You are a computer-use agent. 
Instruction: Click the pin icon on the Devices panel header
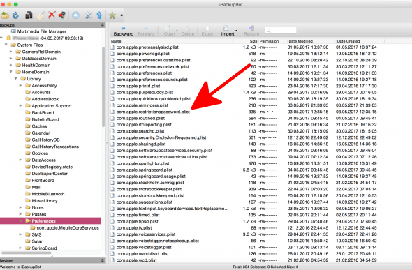103,260
